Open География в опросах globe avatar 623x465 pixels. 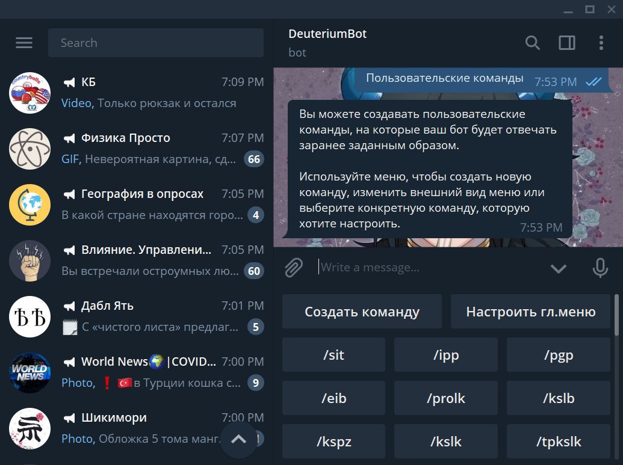[30, 205]
